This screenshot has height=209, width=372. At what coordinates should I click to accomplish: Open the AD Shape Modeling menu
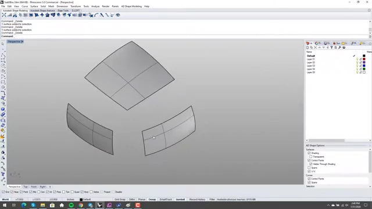click(x=131, y=6)
